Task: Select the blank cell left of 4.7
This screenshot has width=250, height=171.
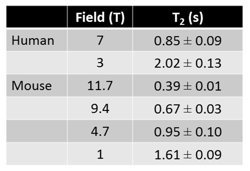Action: coord(37,131)
